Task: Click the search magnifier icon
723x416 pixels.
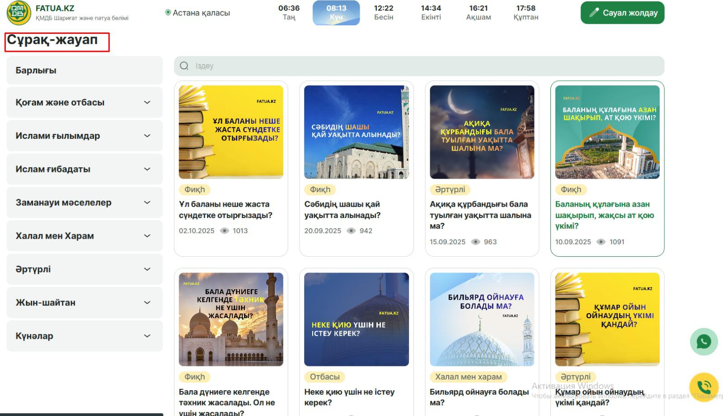Action: (x=184, y=66)
